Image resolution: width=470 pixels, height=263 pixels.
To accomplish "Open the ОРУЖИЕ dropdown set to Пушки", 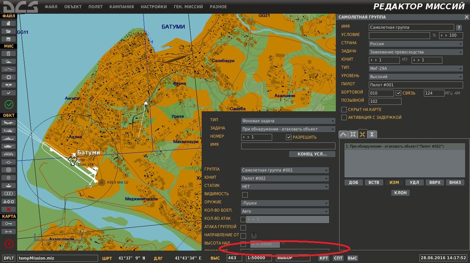I will click(x=284, y=203).
